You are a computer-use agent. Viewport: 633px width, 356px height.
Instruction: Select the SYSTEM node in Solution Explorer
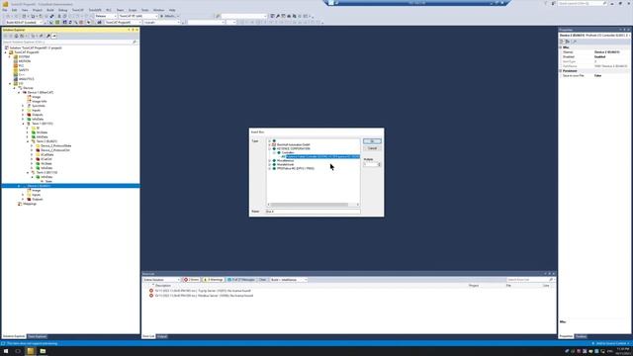(x=24, y=57)
